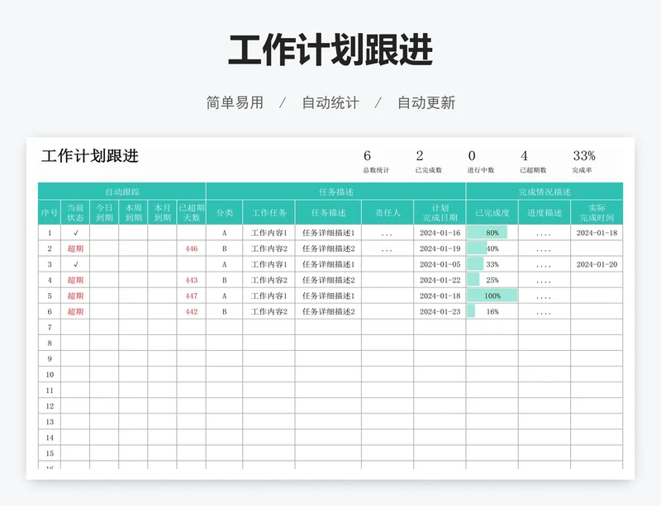Click the 超期 status in row 4
The image size is (661, 506).
(75, 280)
